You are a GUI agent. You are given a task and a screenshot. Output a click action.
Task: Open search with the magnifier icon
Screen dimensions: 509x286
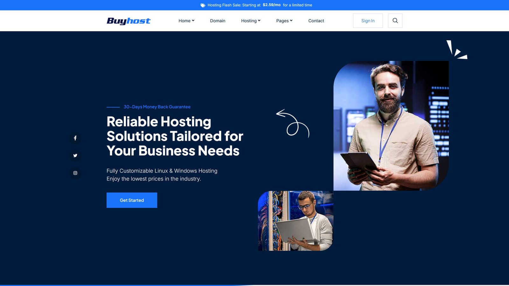tap(395, 21)
